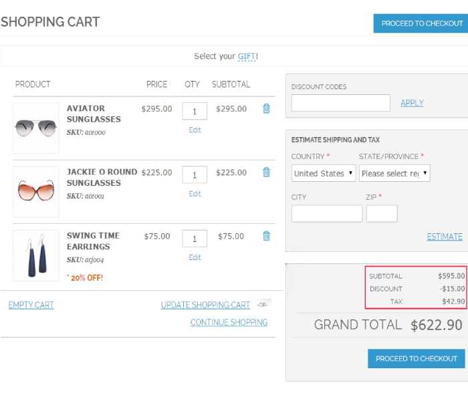Screen dimensions: 468x401
Task: Select the Zip code input box
Action: pyautogui.click(x=382, y=214)
